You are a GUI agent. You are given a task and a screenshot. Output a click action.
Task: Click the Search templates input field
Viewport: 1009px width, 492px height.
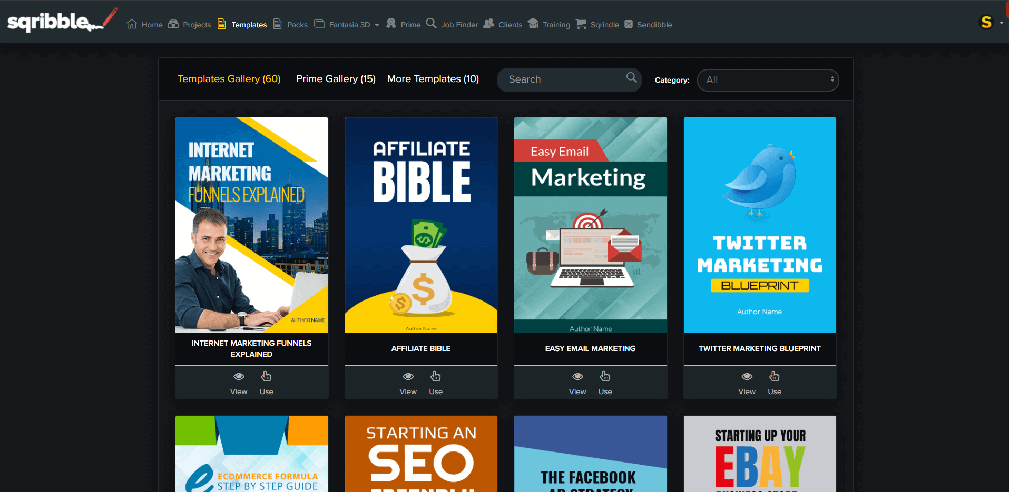pyautogui.click(x=569, y=79)
